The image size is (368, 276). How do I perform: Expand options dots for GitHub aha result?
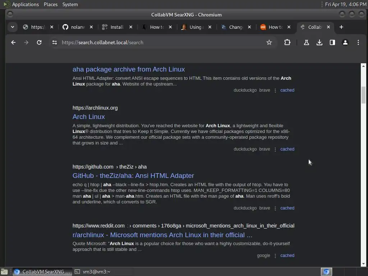pos(275,208)
